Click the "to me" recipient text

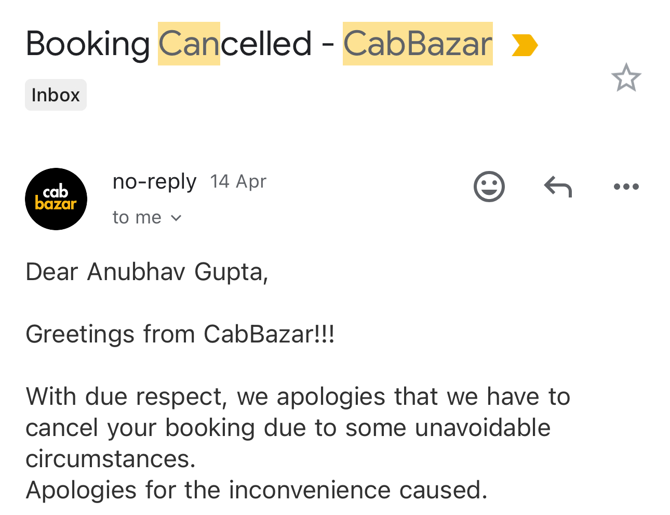point(137,217)
